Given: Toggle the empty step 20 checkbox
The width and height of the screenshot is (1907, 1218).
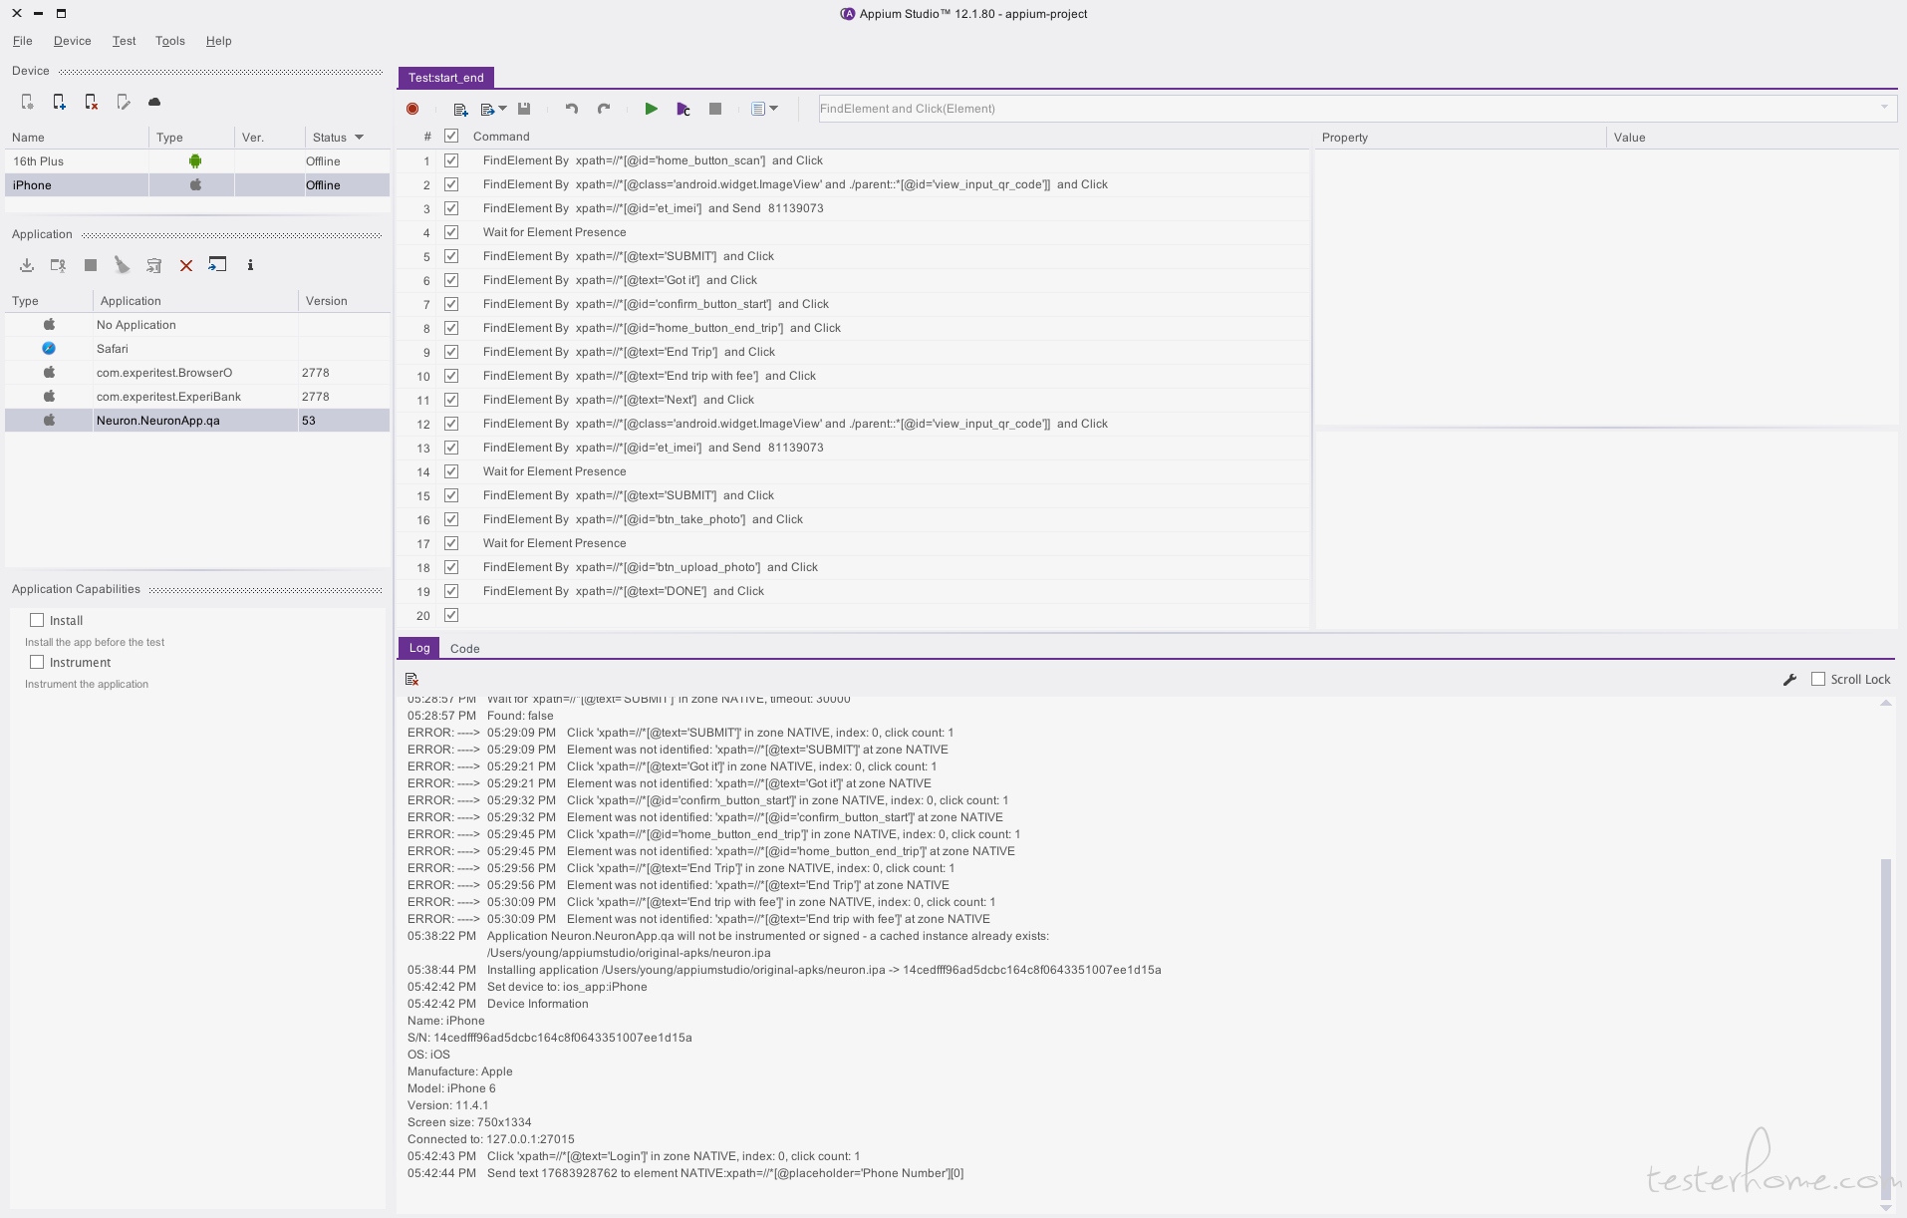Looking at the screenshot, I should click(x=451, y=615).
